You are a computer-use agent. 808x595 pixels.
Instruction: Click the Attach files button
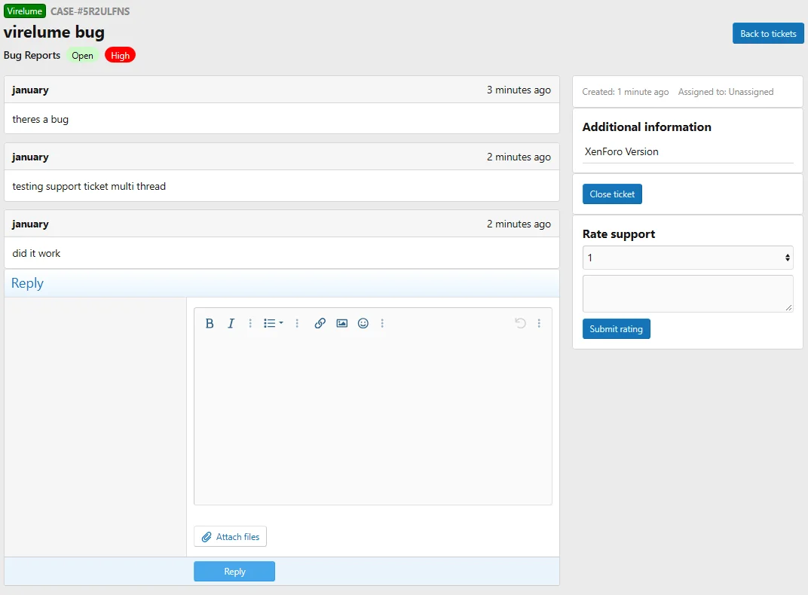pos(231,536)
